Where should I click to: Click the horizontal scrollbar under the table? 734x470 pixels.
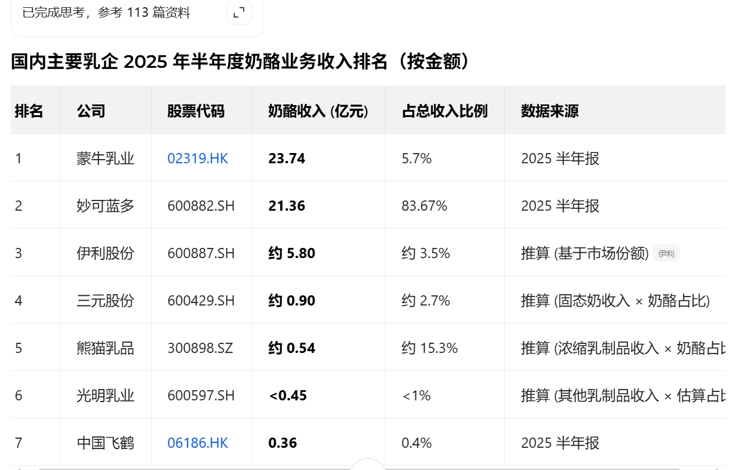361,468
